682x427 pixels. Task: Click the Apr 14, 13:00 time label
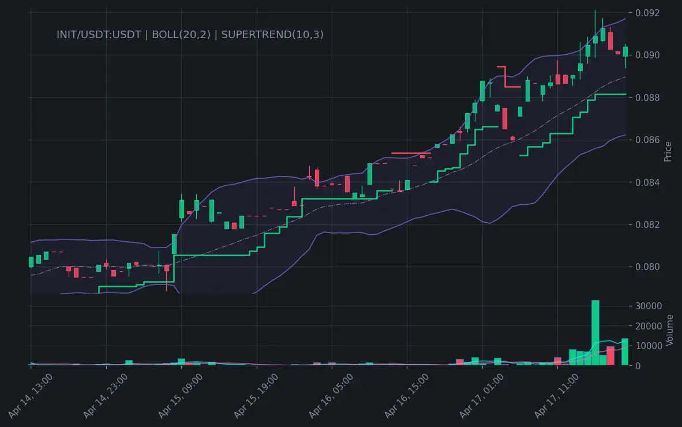pyautogui.click(x=30, y=396)
